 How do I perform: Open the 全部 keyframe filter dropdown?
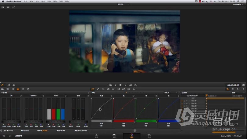coord(238,93)
